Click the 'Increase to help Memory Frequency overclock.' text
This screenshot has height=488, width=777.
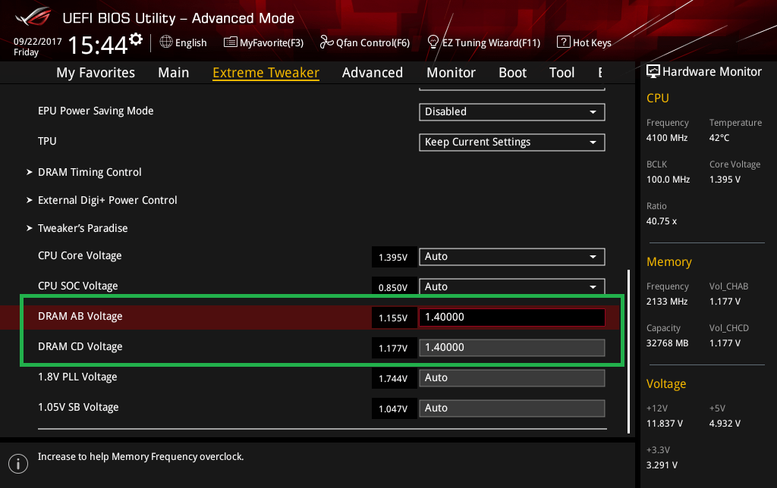140,457
